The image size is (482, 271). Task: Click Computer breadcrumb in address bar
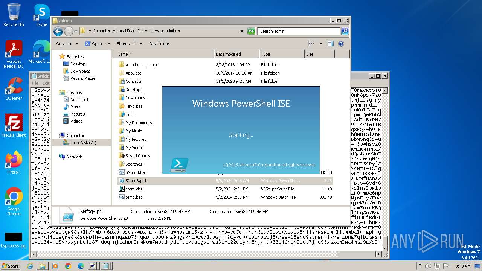[101, 31]
